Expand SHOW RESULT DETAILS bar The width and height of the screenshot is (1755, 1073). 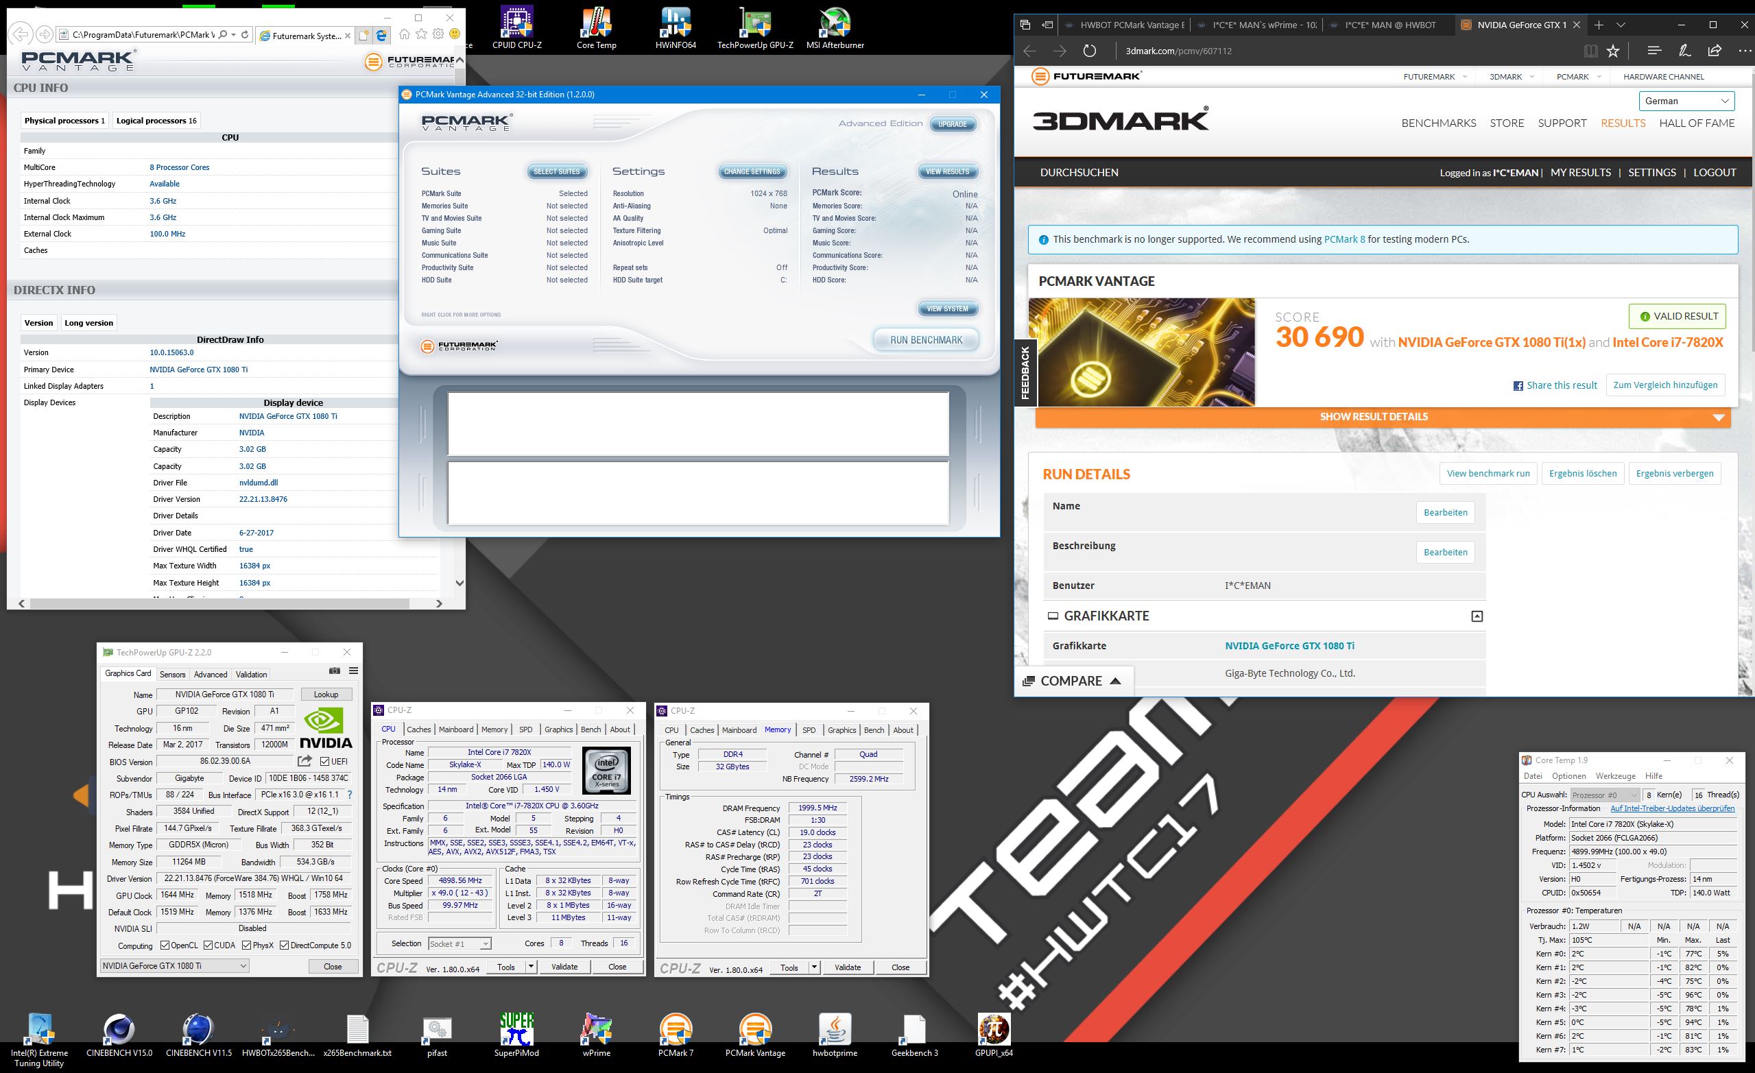pos(1383,417)
